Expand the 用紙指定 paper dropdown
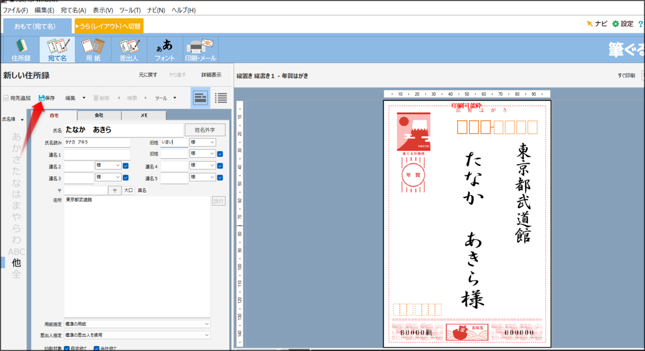This screenshot has width=645, height=351. [137, 324]
